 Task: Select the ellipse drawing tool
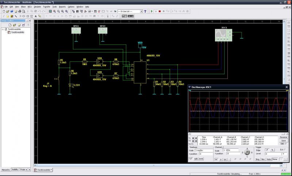23,16
